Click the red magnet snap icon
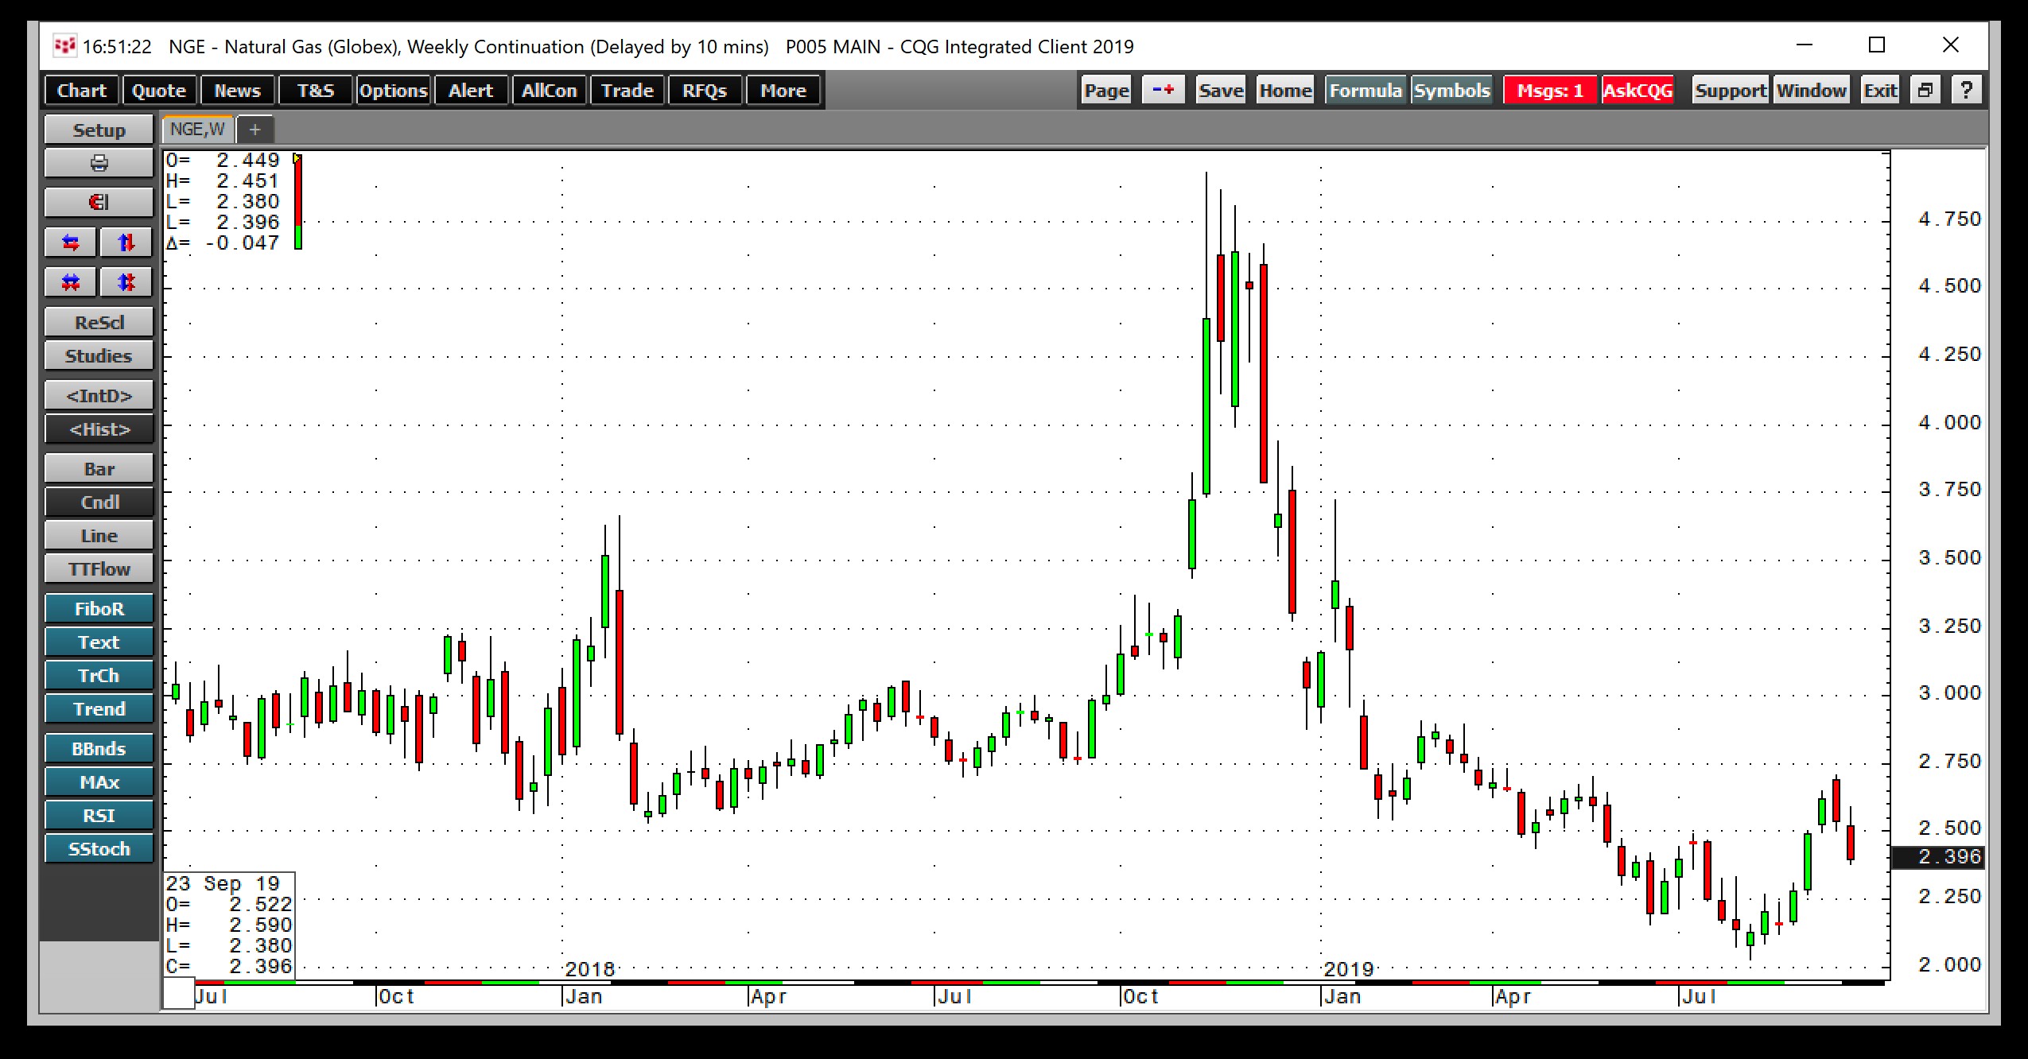 tap(99, 202)
